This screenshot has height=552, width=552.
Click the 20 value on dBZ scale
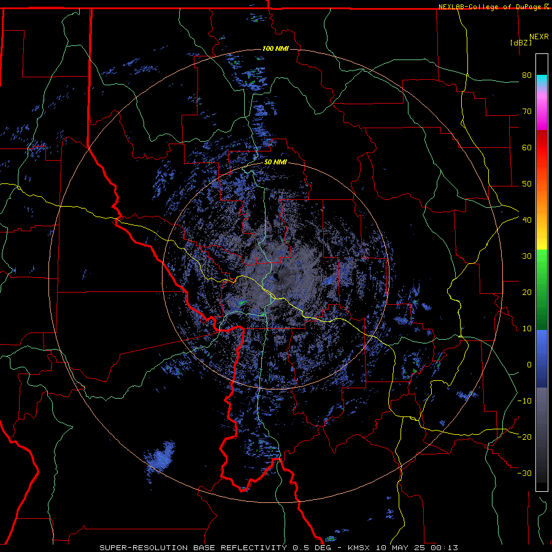[527, 293]
